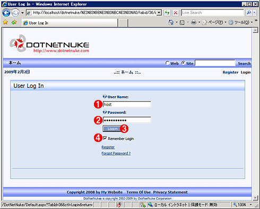Expand the Print options dropdown arrow

[x=199, y=22]
